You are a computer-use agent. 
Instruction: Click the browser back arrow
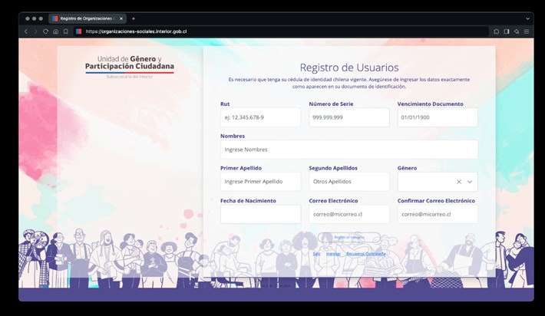[26, 31]
